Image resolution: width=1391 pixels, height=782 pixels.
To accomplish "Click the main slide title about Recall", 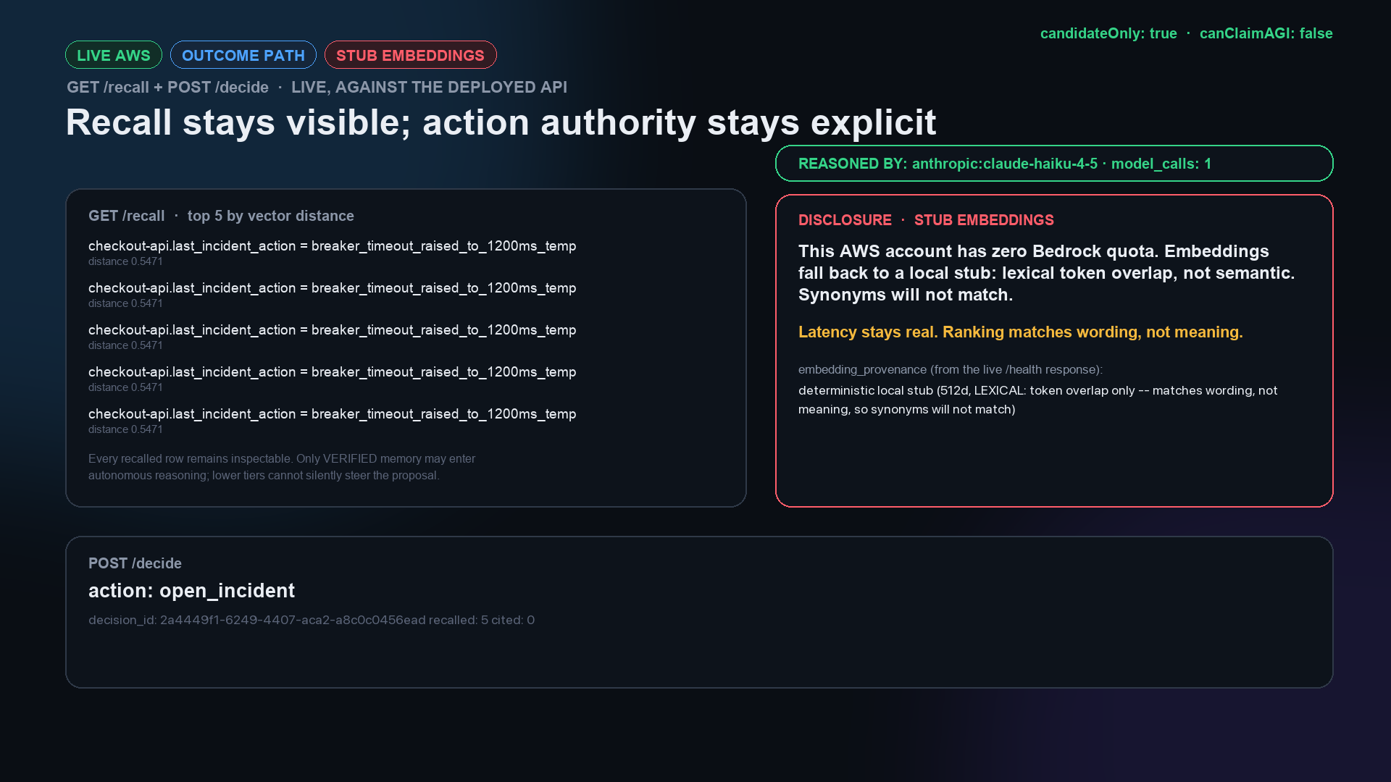I will point(501,122).
